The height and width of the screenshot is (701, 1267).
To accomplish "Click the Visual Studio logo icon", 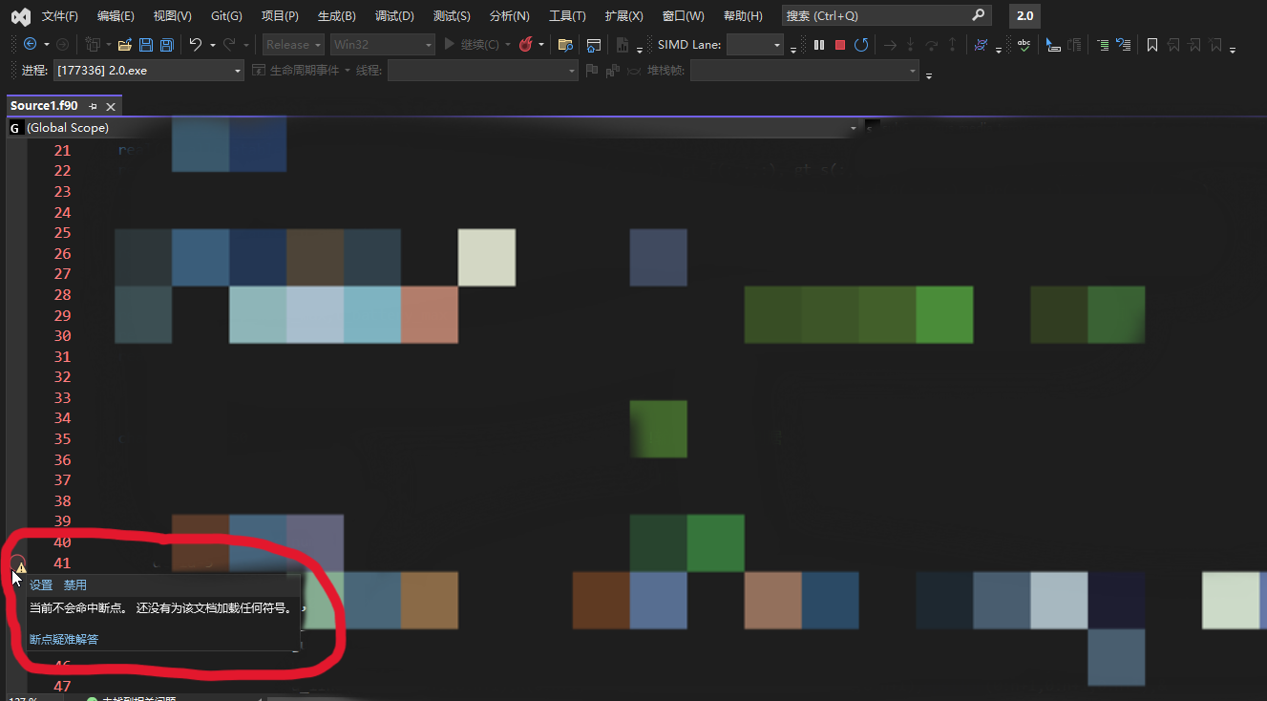I will click(x=20, y=15).
